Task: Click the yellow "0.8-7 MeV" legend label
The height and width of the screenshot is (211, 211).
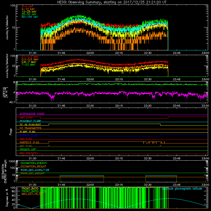Action: (29, 62)
